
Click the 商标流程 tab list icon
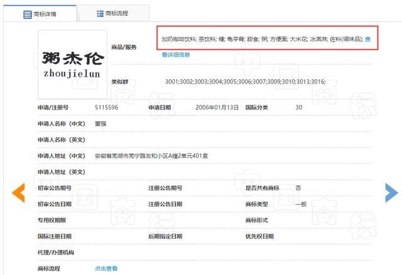tap(100, 14)
